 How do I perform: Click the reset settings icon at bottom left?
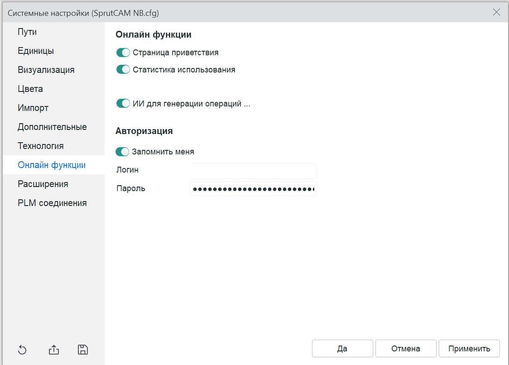point(23,350)
